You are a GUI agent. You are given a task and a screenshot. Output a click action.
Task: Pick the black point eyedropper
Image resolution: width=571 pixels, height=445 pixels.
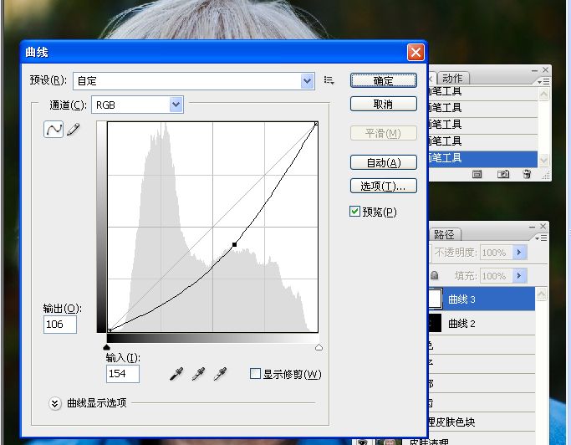pyautogui.click(x=176, y=374)
